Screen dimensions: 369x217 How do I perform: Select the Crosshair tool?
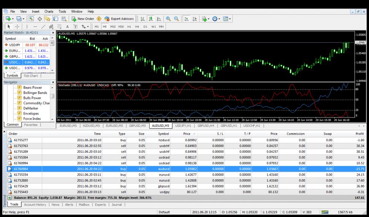point(17,27)
